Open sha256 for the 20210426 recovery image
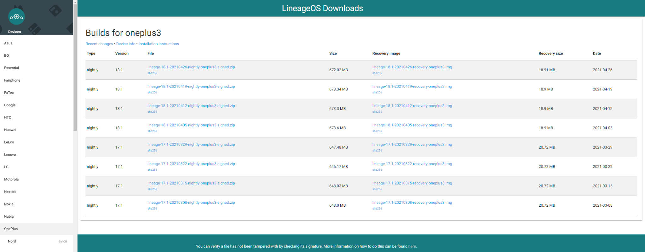Screen dimensions: 645x252 click(377, 73)
